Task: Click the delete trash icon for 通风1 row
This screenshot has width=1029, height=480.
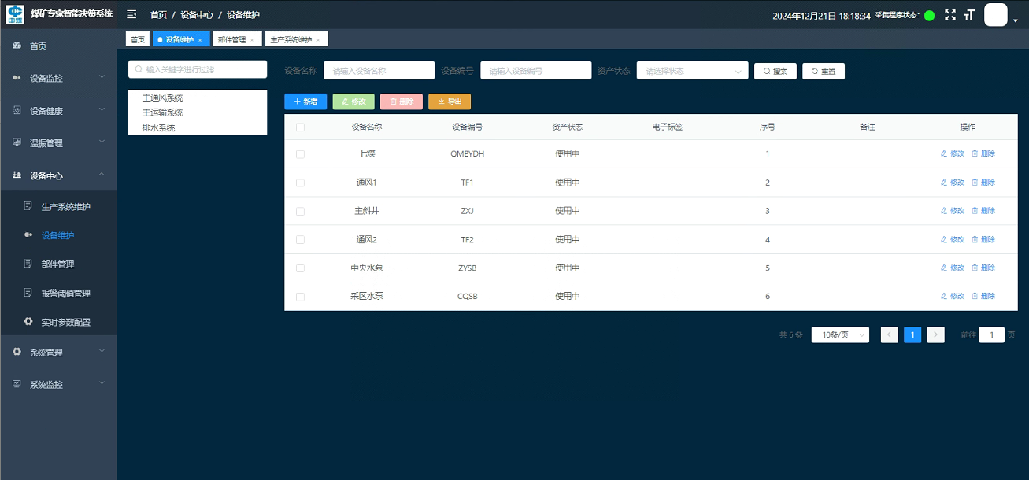Action: (x=975, y=183)
